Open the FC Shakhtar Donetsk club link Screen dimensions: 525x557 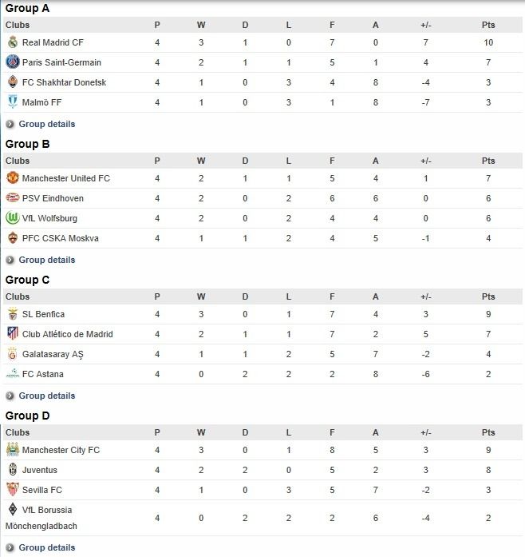click(x=64, y=82)
